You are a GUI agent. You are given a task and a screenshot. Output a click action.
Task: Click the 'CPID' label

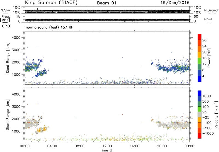pyautogui.click(x=6, y=26)
